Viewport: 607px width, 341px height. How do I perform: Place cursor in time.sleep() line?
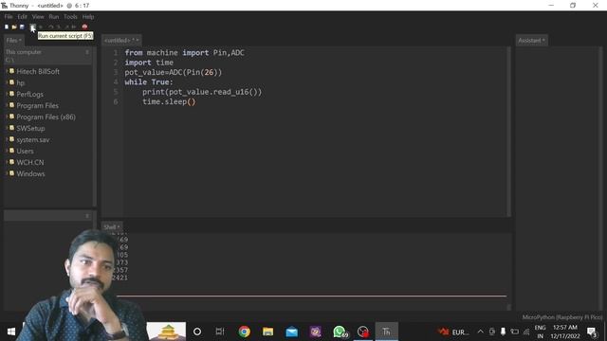(x=169, y=101)
